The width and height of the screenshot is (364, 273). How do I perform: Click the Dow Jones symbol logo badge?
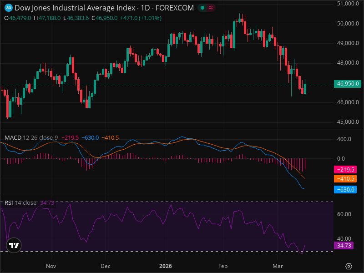click(9, 8)
